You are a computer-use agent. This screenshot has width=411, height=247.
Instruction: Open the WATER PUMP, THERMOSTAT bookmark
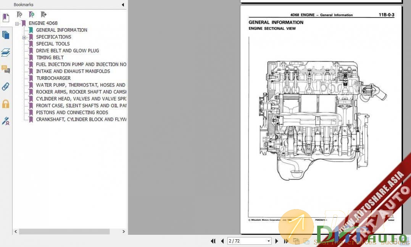click(81, 85)
